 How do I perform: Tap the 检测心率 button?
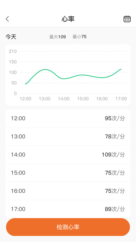pyautogui.click(x=68, y=227)
